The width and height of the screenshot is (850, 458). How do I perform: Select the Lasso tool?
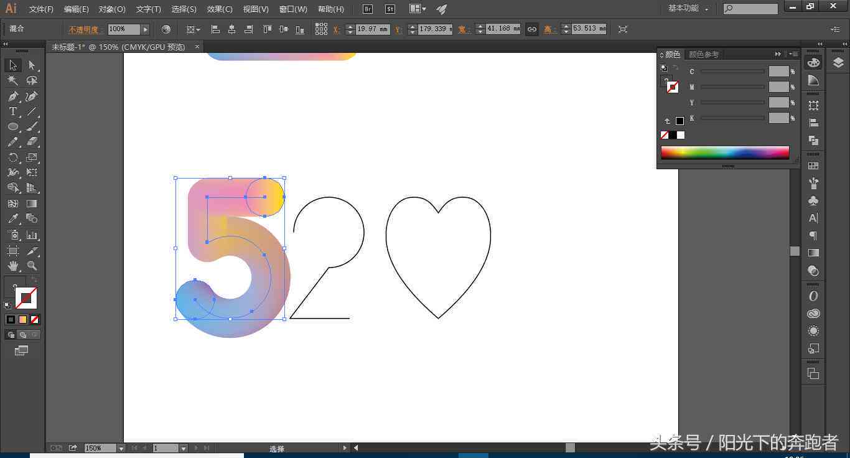[x=32, y=81]
